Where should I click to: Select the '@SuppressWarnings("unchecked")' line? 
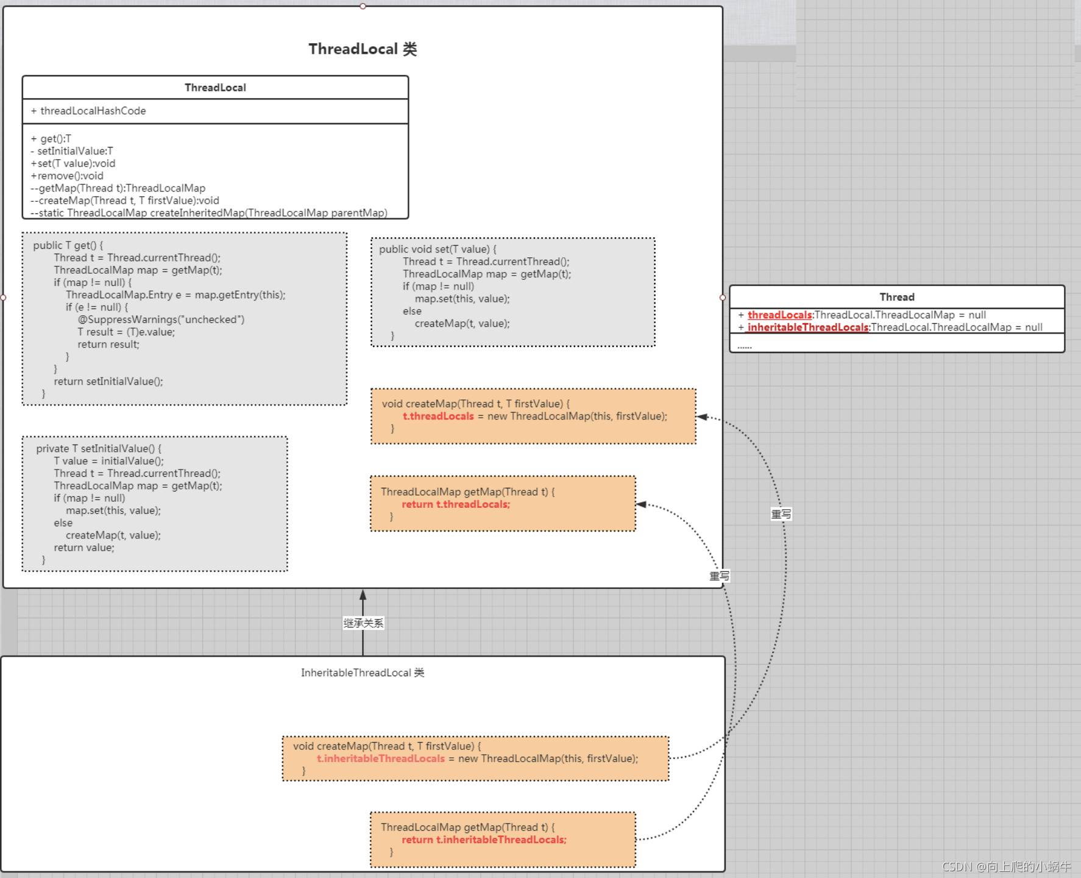click(x=161, y=319)
